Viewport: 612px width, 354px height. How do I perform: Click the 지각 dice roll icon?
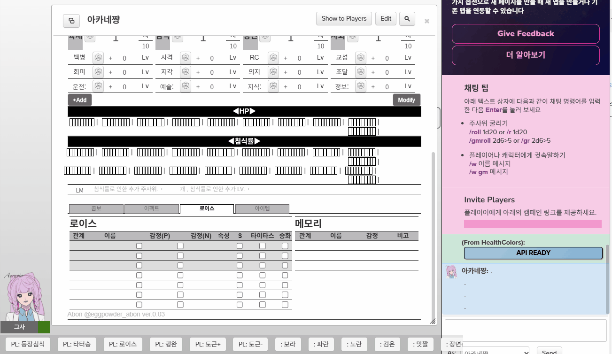tap(185, 72)
